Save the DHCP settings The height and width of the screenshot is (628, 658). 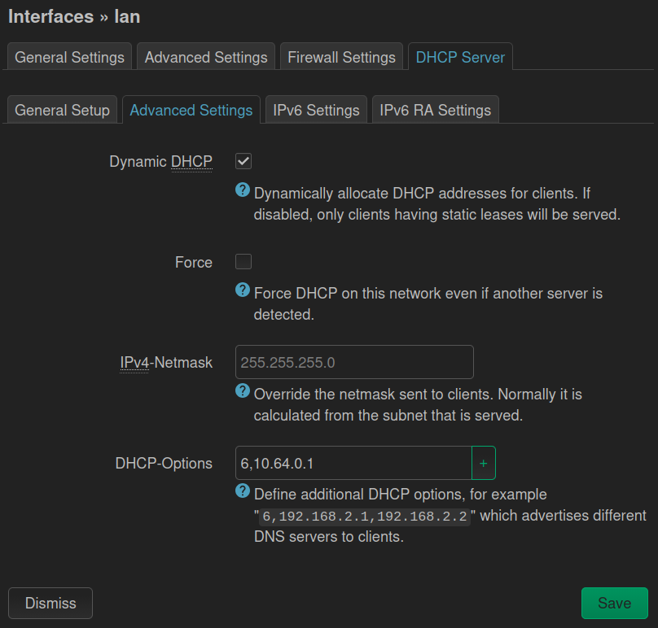(x=614, y=603)
